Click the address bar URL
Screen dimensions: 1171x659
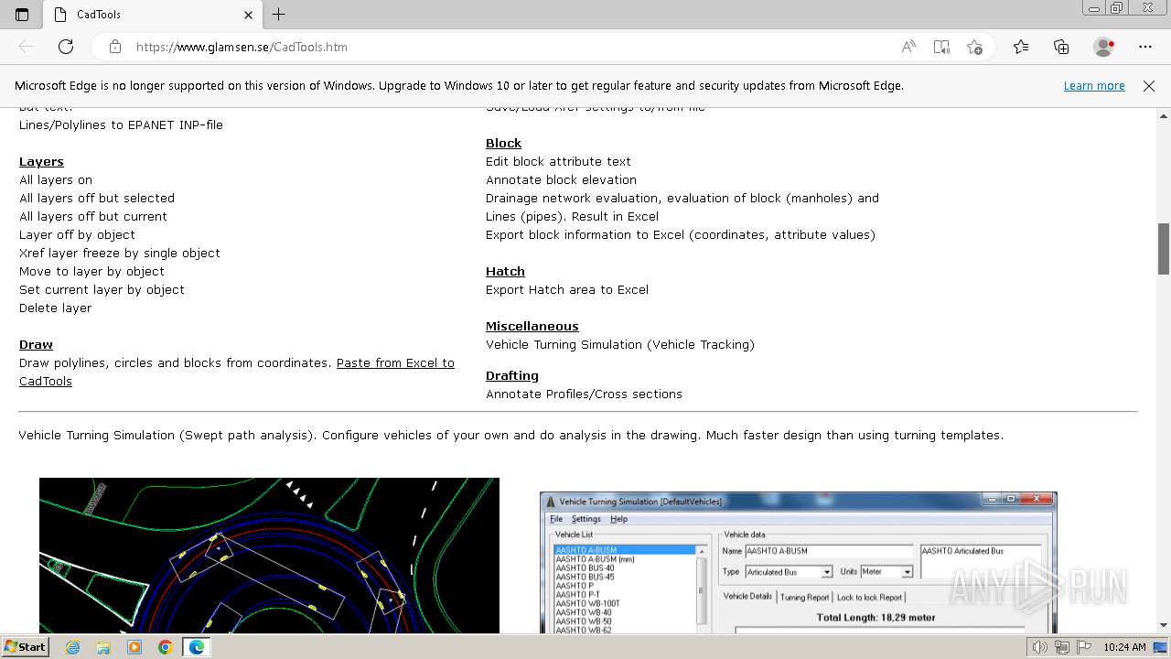[x=242, y=47]
